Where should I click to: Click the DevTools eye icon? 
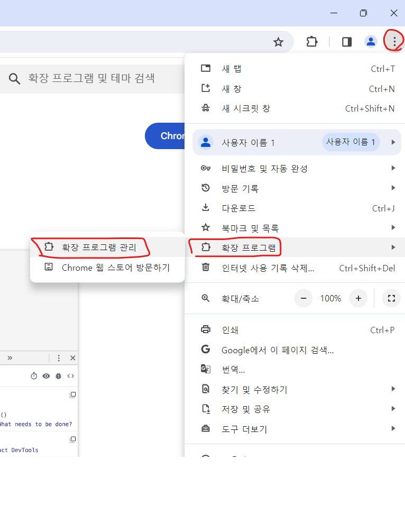click(46, 376)
